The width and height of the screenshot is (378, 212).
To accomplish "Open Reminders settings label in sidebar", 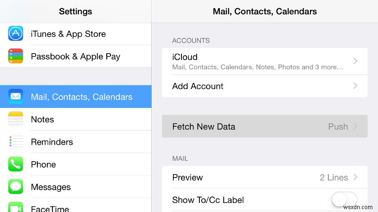I will (x=52, y=142).
